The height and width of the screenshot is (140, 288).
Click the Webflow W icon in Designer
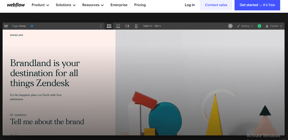click(6, 26)
